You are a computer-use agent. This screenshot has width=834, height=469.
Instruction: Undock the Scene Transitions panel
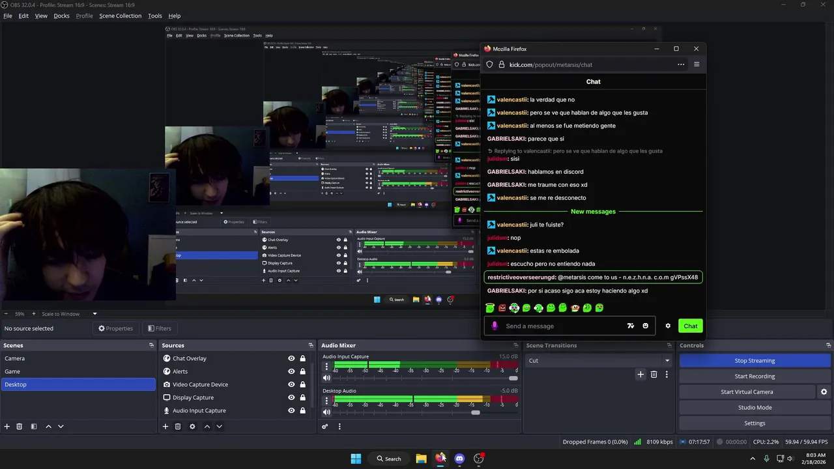pyautogui.click(x=669, y=345)
